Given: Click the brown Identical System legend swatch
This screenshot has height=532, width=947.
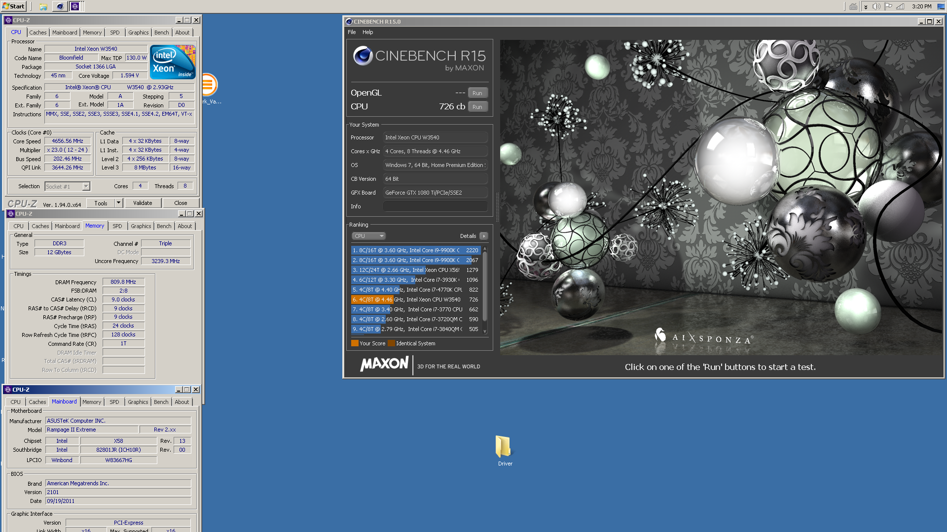Looking at the screenshot, I should (x=391, y=343).
